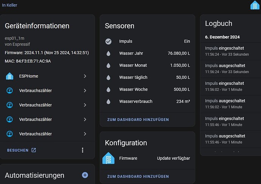
Task: Click the Ein state value of Impuls
Action: pyautogui.click(x=187, y=41)
